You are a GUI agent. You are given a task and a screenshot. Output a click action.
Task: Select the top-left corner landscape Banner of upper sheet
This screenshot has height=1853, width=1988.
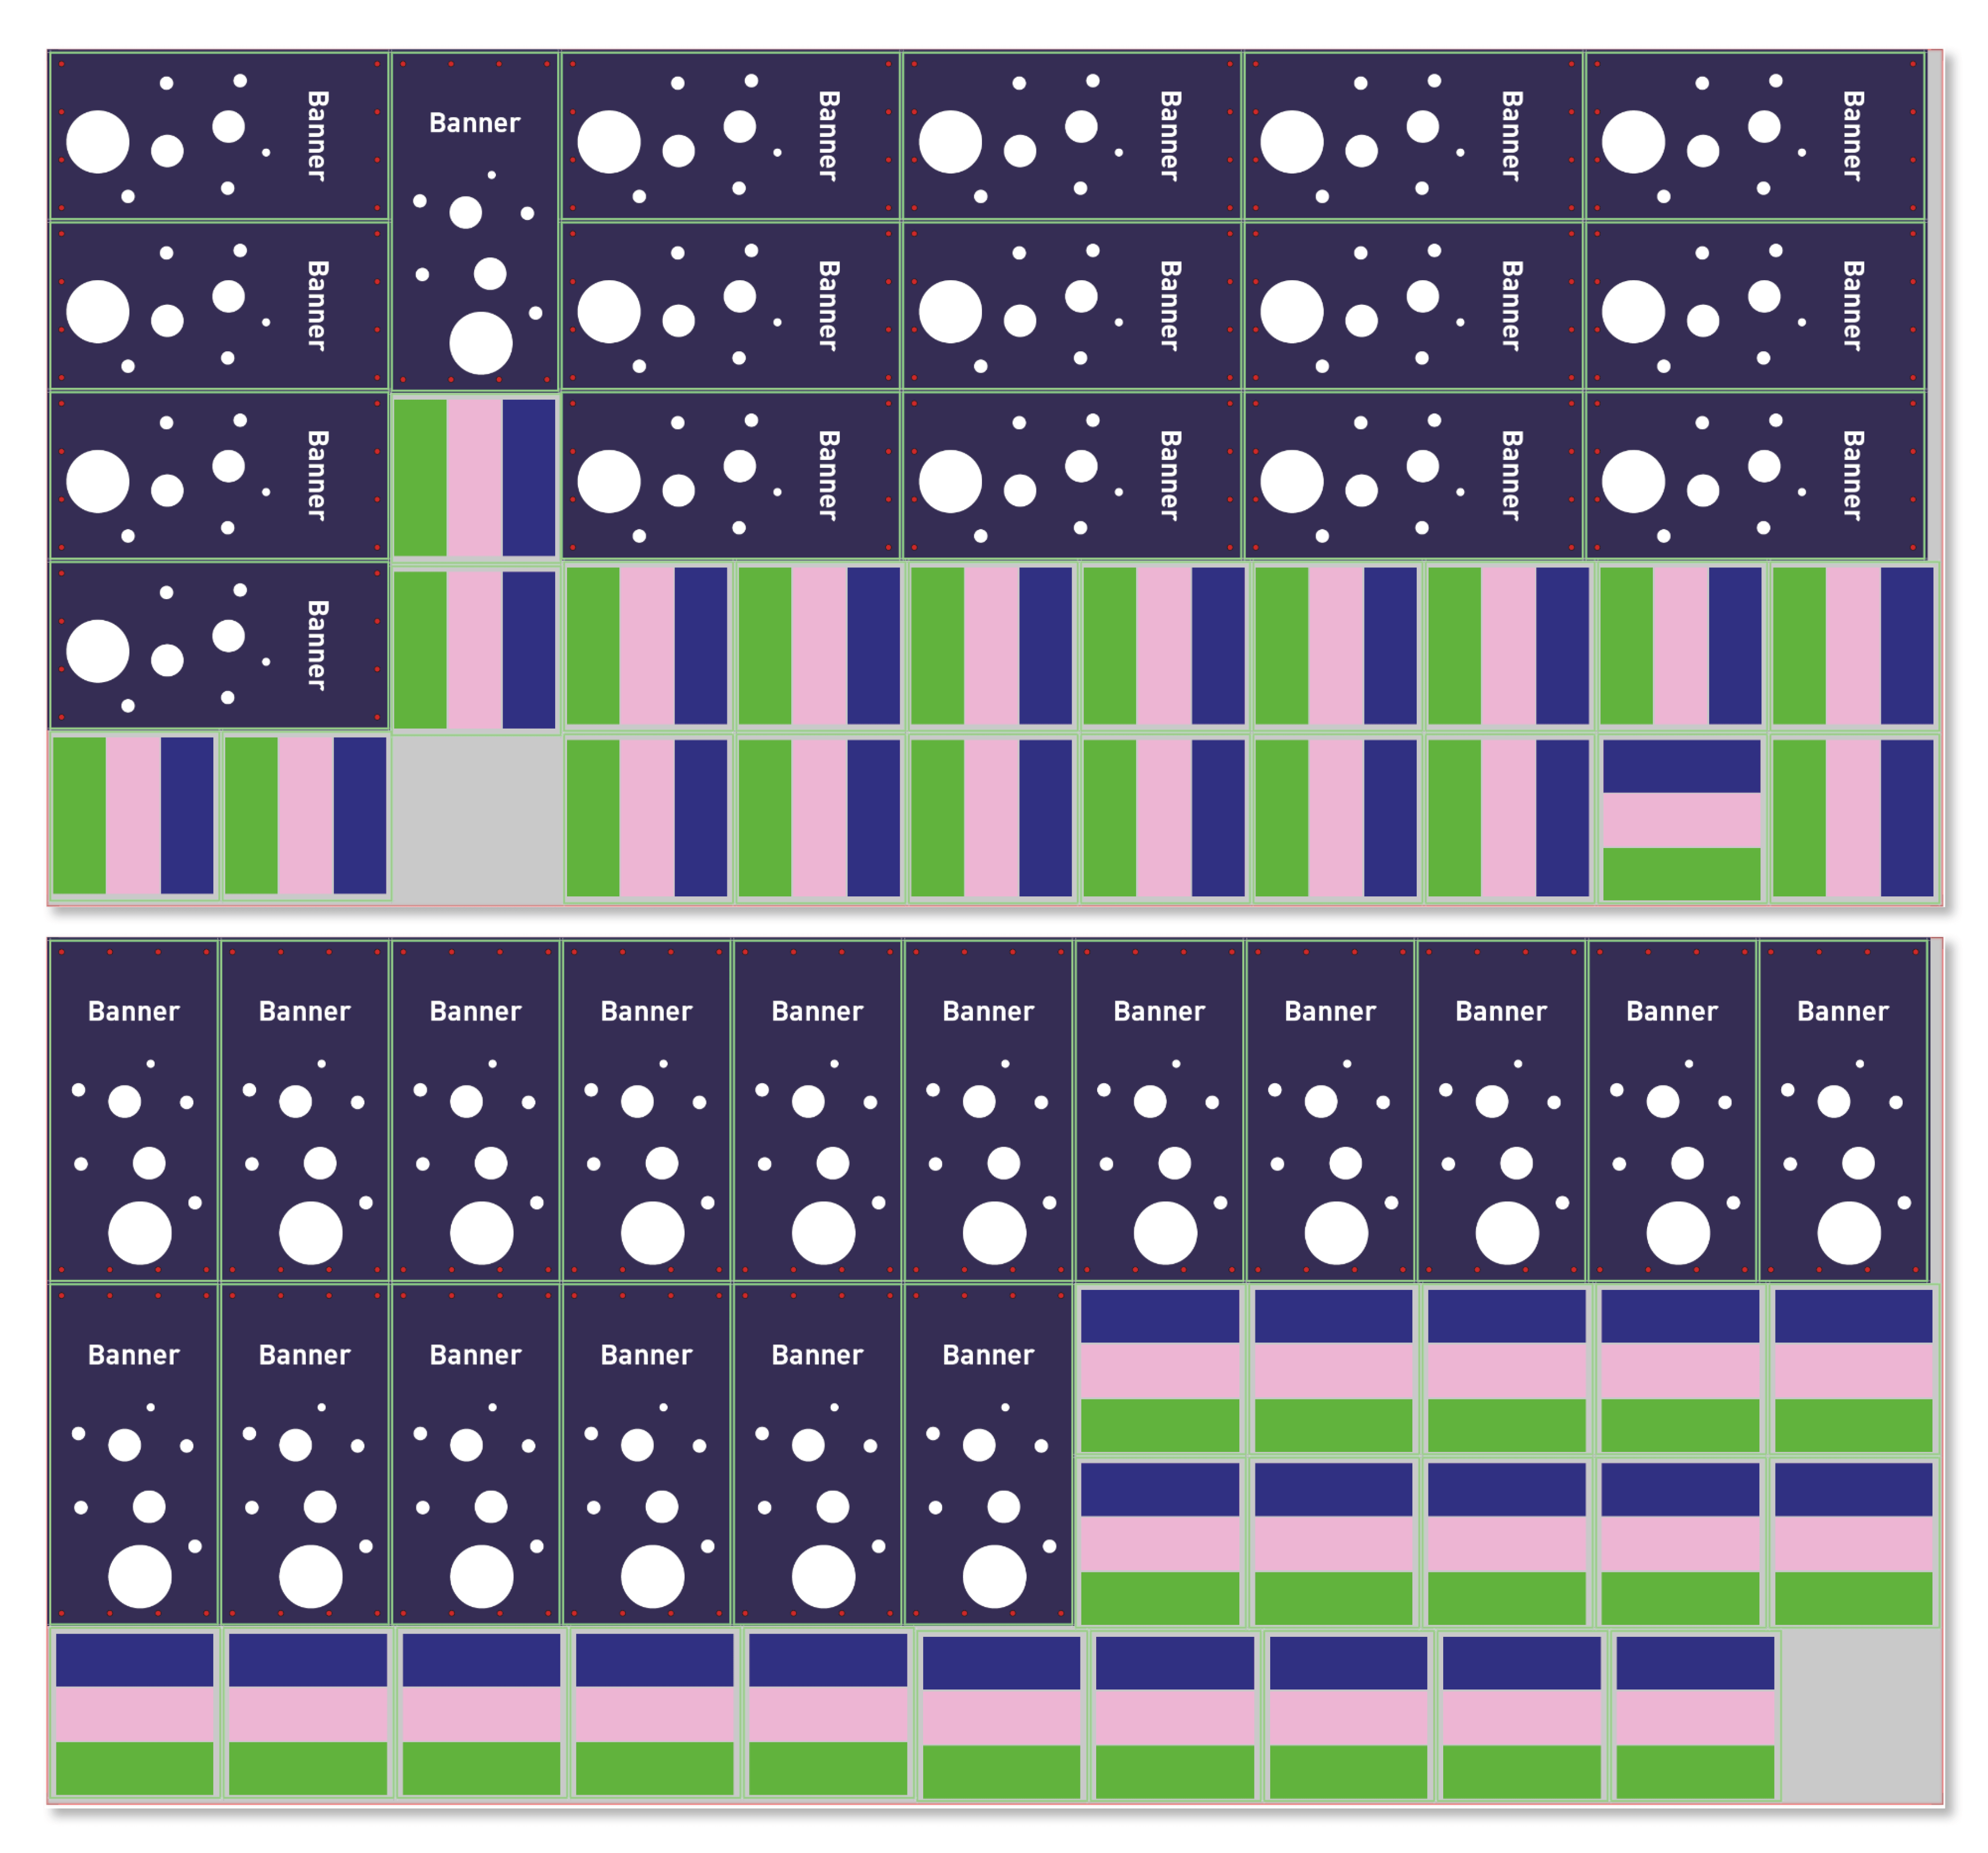coord(219,136)
